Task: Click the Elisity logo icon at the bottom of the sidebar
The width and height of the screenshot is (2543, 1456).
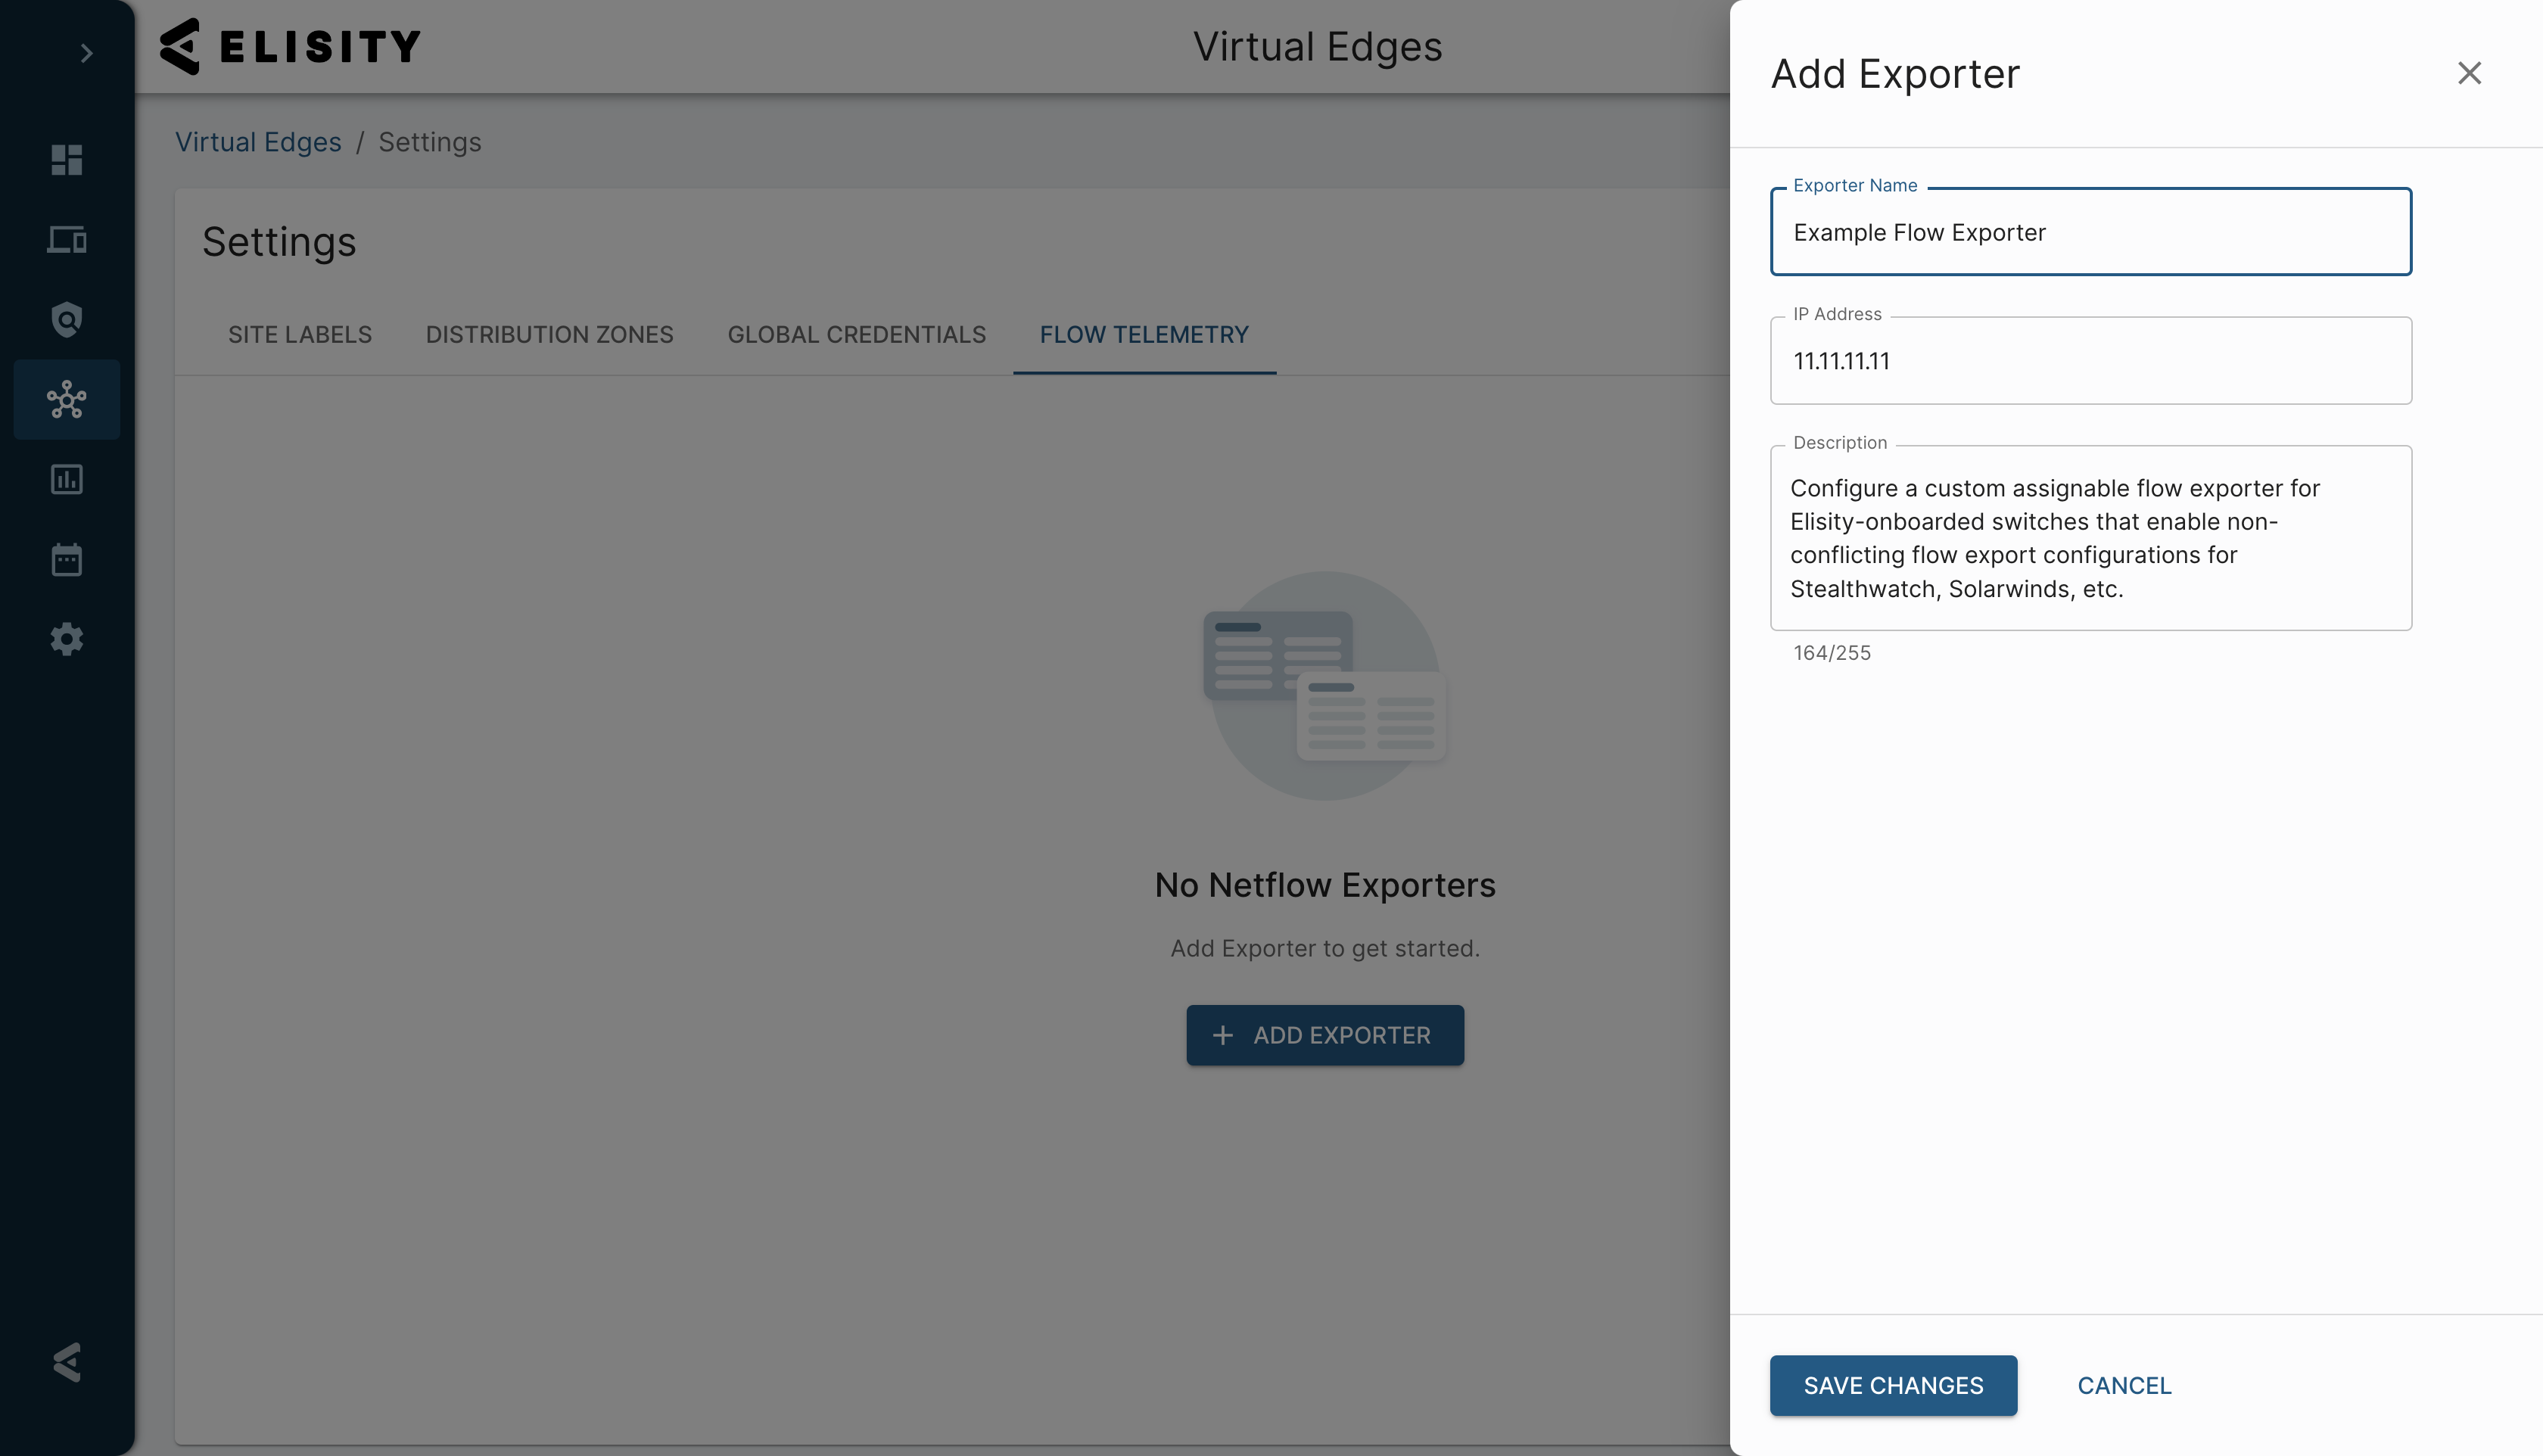Action: coord(66,1363)
